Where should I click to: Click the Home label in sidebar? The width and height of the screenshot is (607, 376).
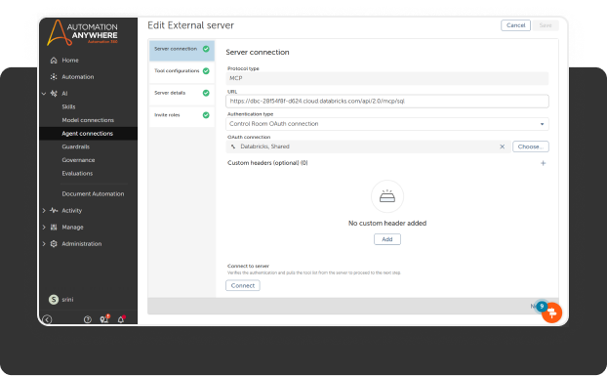[70, 60]
